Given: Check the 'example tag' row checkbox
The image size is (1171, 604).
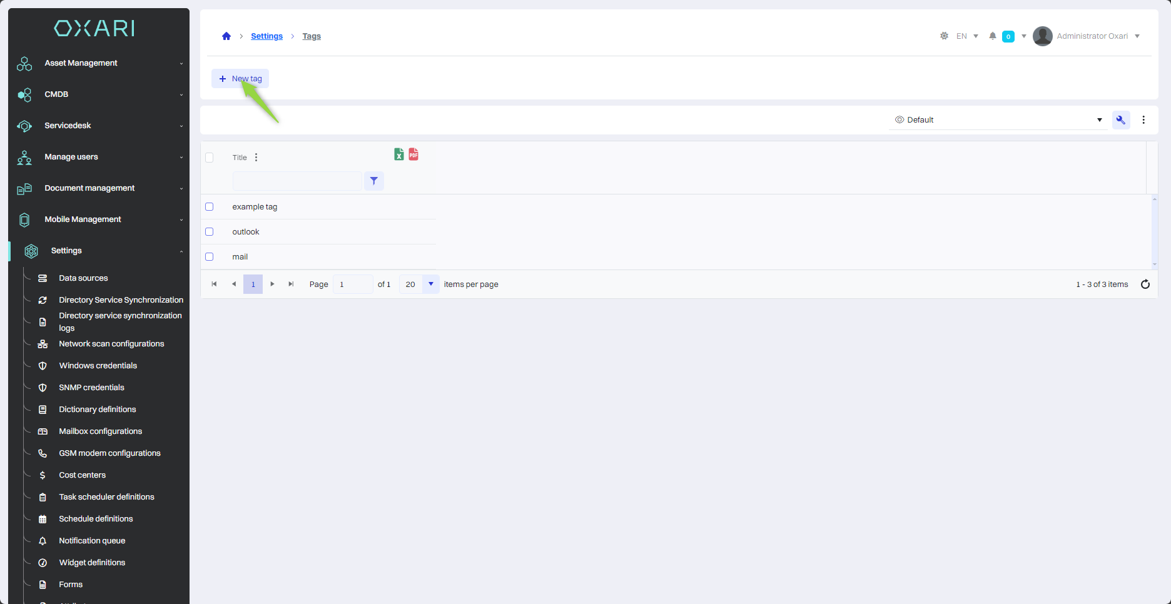Looking at the screenshot, I should 210,207.
